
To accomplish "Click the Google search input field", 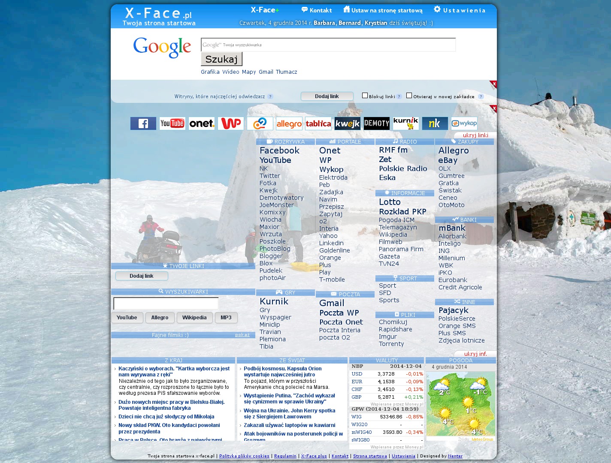I will coord(328,45).
